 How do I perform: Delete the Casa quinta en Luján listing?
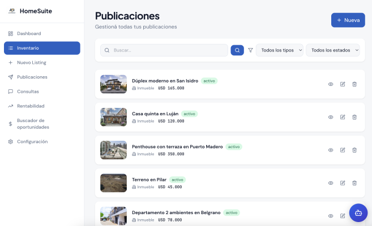click(354, 117)
